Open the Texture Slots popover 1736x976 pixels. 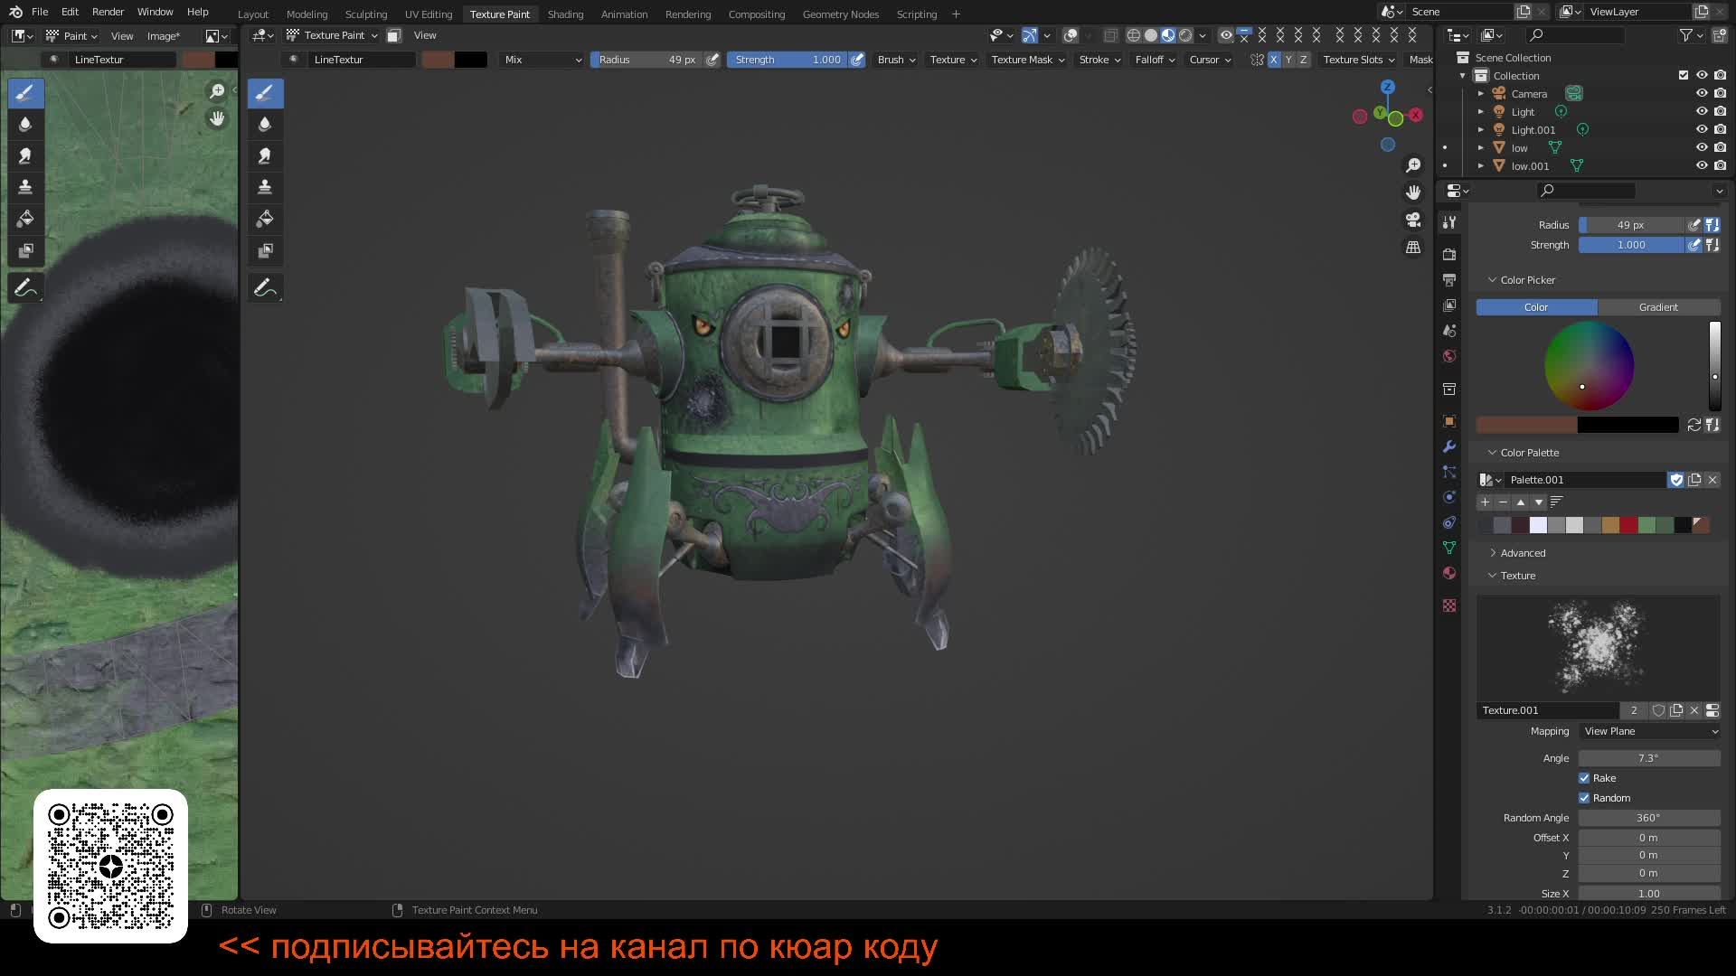1358,60
